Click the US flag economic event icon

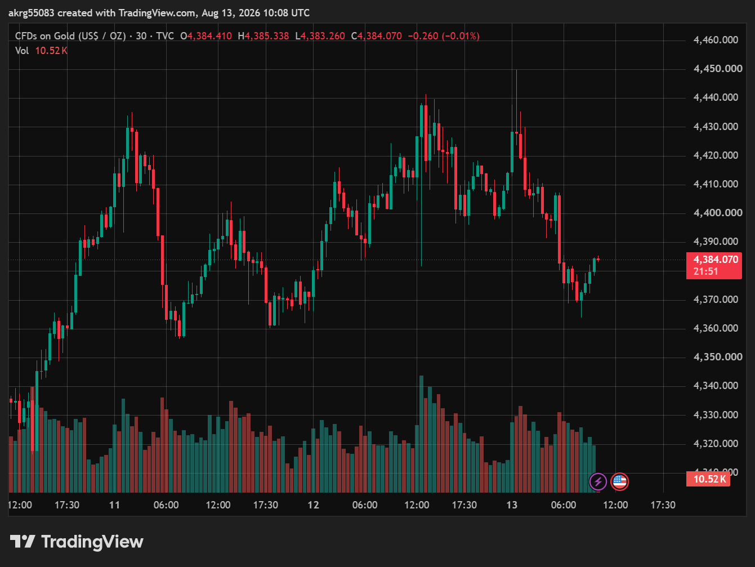pyautogui.click(x=619, y=481)
